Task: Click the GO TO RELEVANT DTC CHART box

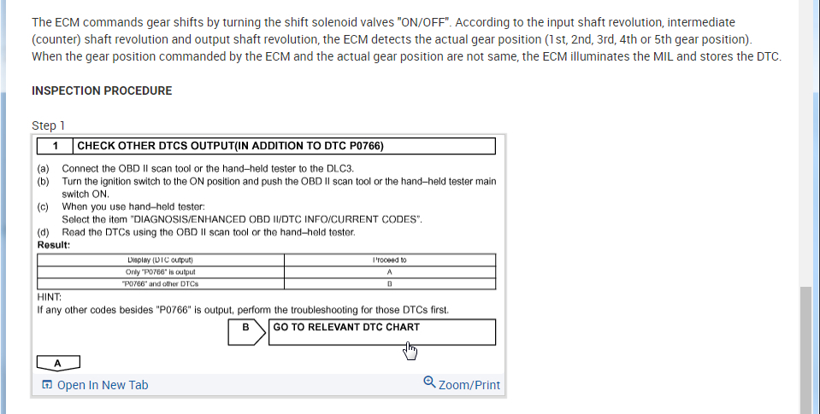Action: pyautogui.click(x=381, y=332)
